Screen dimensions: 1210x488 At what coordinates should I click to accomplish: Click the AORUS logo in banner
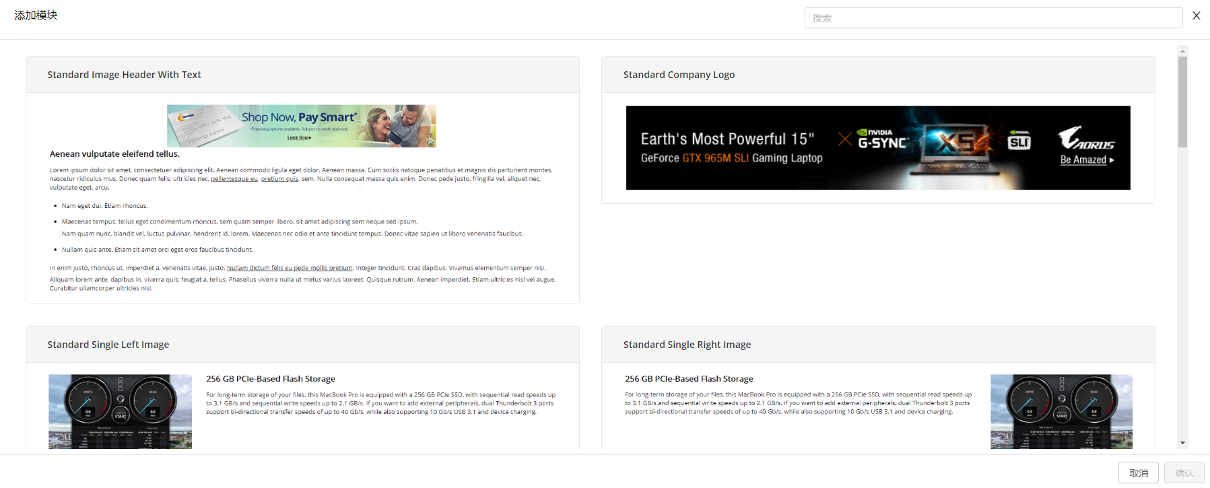click(1086, 138)
